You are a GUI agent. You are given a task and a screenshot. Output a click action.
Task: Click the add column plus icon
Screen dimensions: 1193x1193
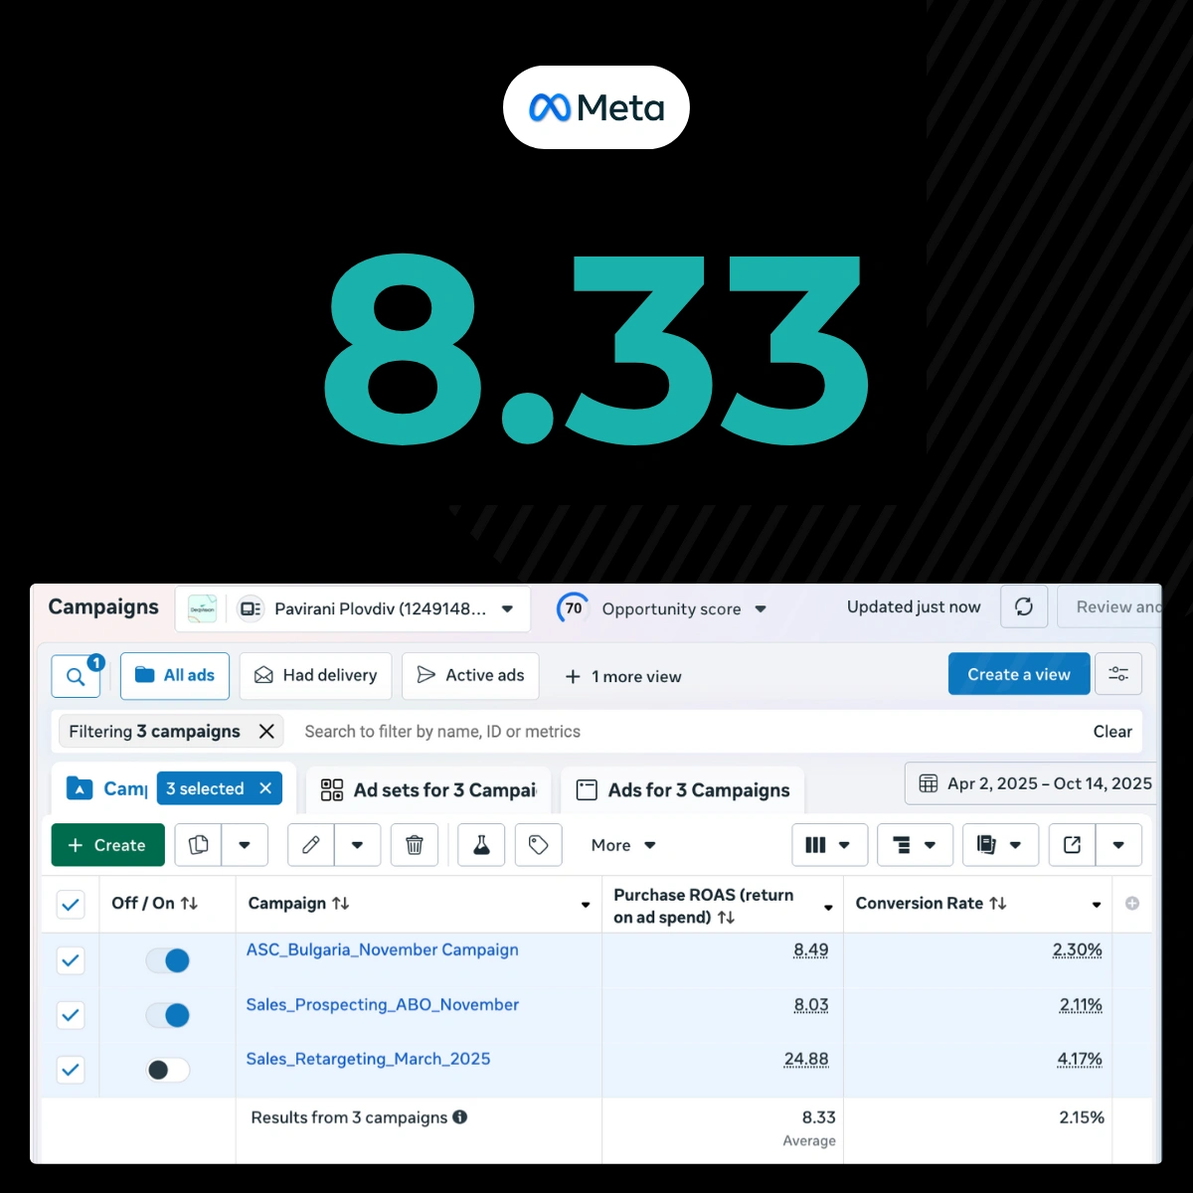[x=1132, y=904]
